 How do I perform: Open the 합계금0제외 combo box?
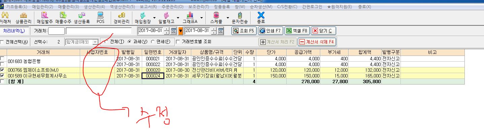coord(82,42)
